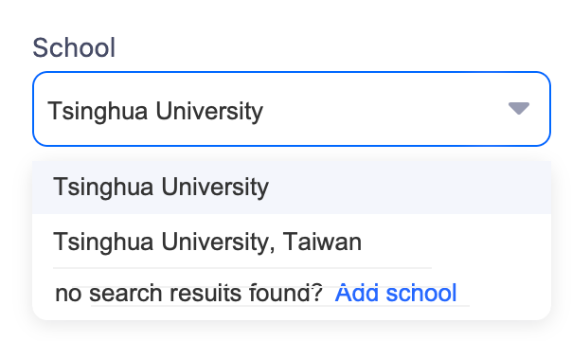This screenshot has height=341, width=572.
Task: Click the Add school link
Action: click(x=396, y=293)
